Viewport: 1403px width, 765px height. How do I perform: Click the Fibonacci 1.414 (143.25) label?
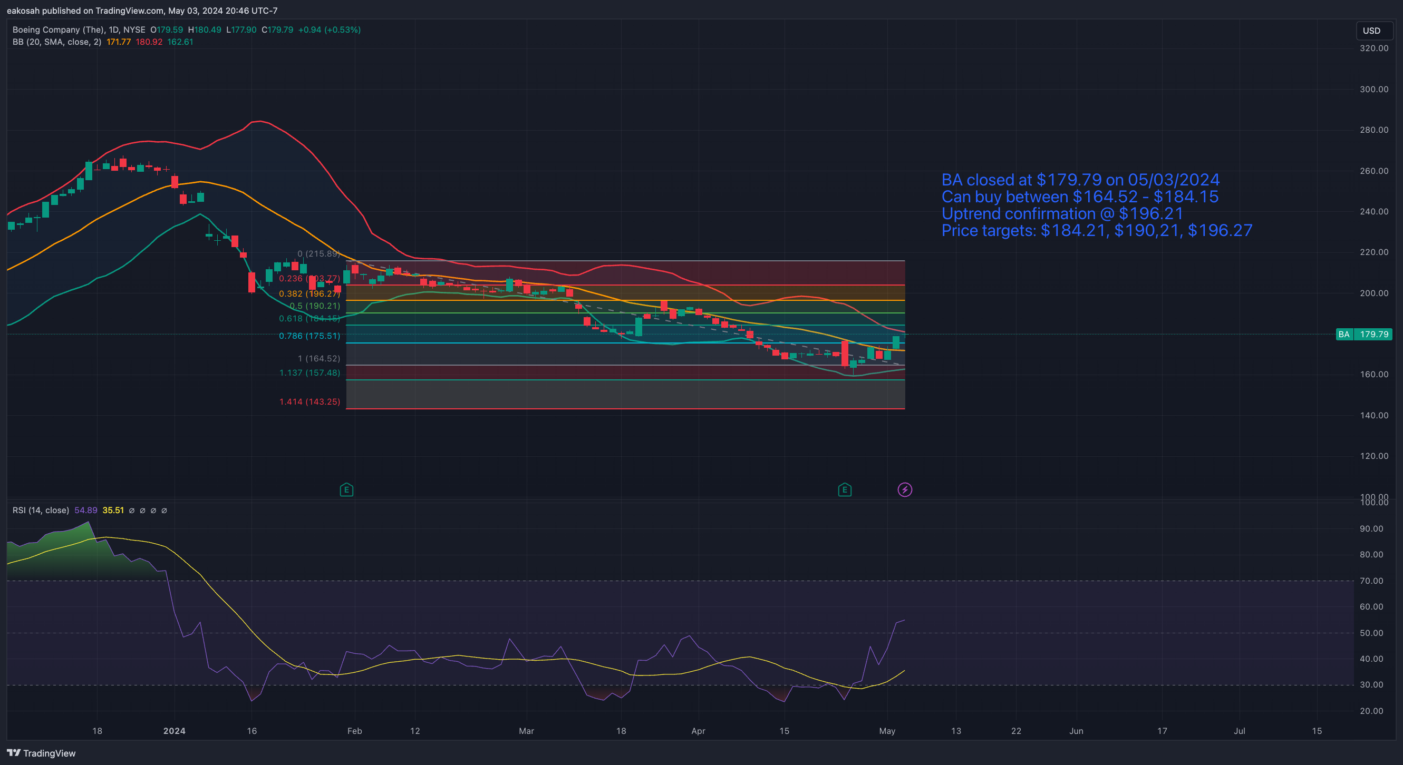(x=309, y=401)
